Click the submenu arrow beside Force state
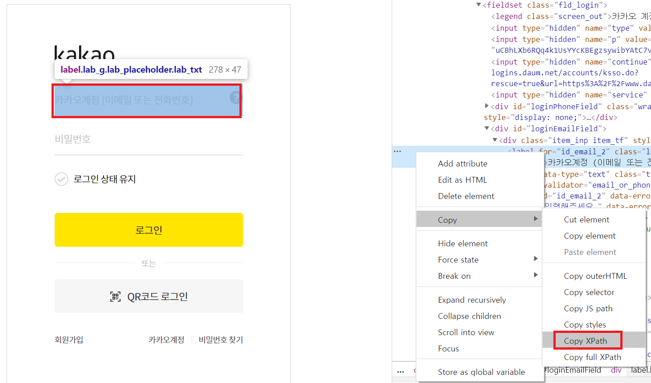 click(535, 259)
